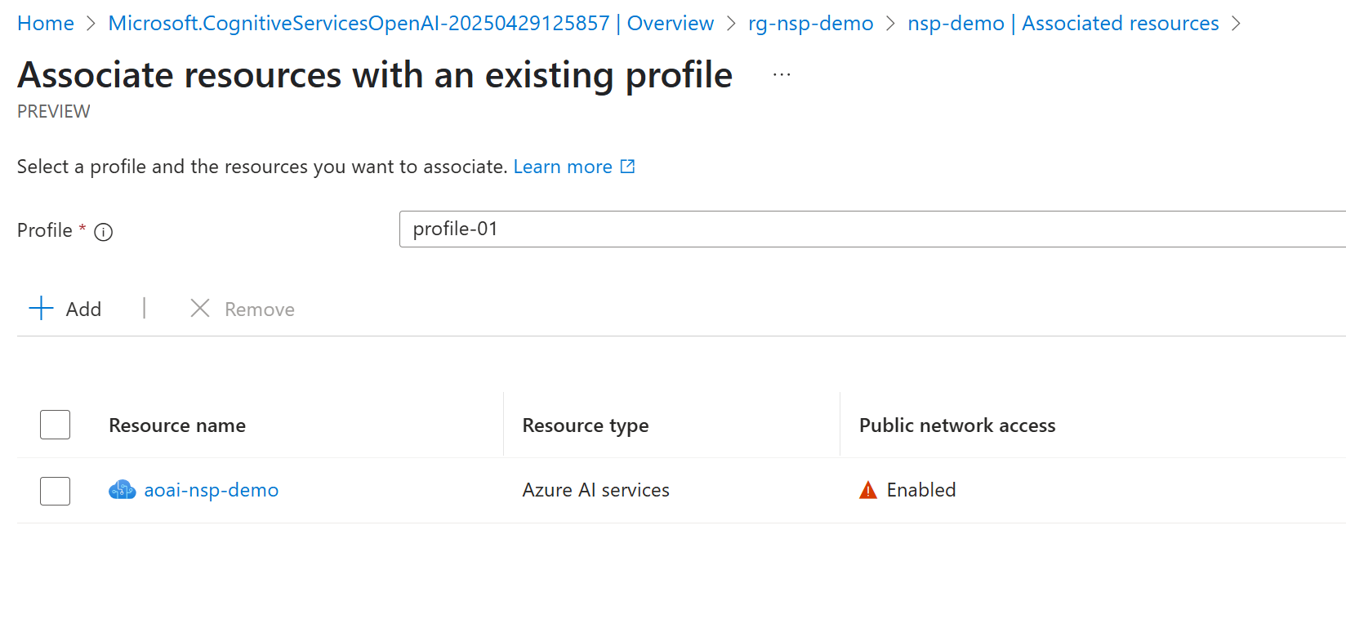Click the last breadcrumb chevron arrow

coord(1236,24)
